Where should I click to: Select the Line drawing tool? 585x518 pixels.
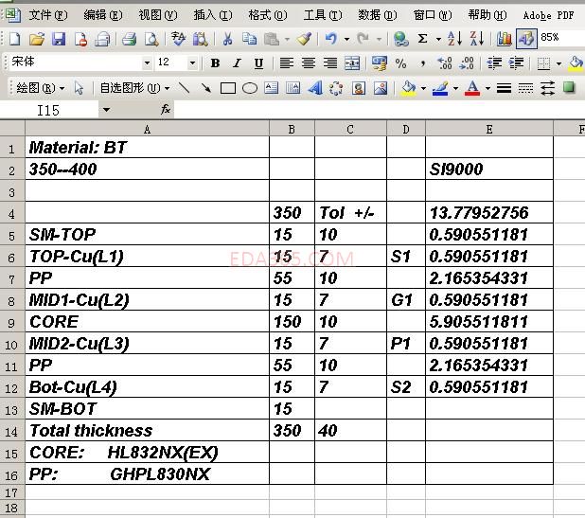click(184, 88)
